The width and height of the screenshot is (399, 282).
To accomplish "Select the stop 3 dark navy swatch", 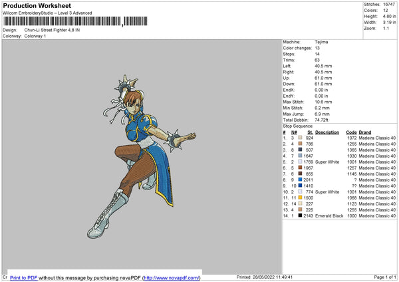I will click(x=301, y=150).
